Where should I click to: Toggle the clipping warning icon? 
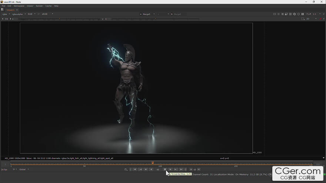pos(275,14)
